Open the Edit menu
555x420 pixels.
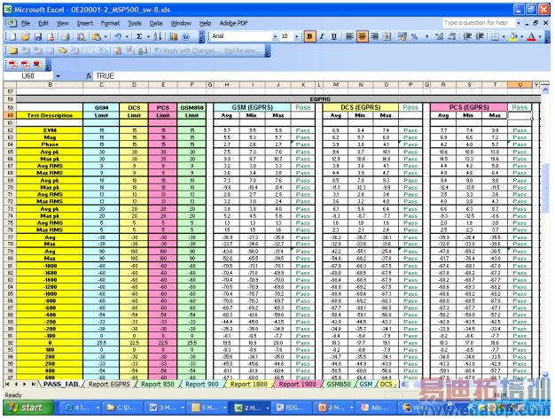[43, 23]
